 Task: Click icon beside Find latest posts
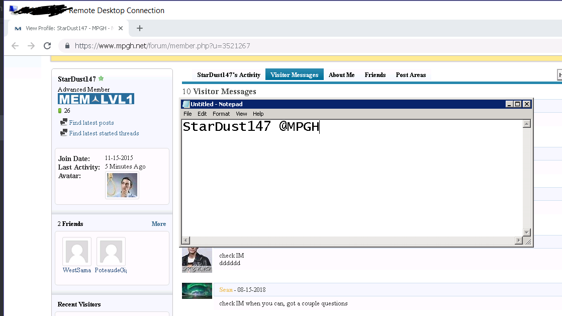(x=64, y=122)
